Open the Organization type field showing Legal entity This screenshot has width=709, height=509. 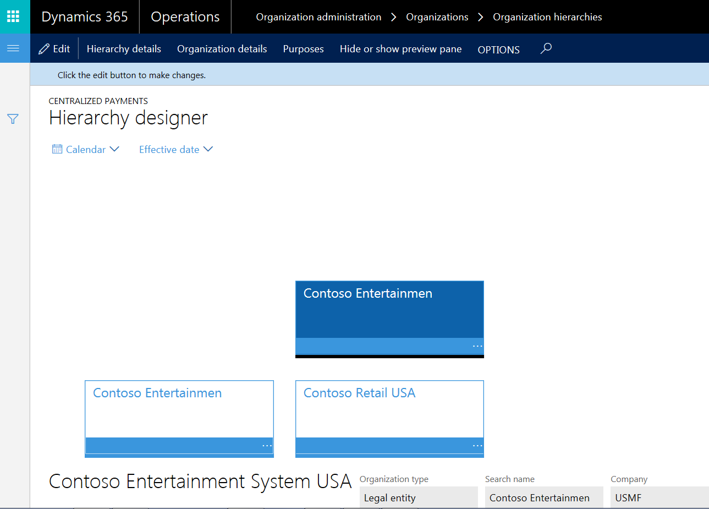(419, 497)
